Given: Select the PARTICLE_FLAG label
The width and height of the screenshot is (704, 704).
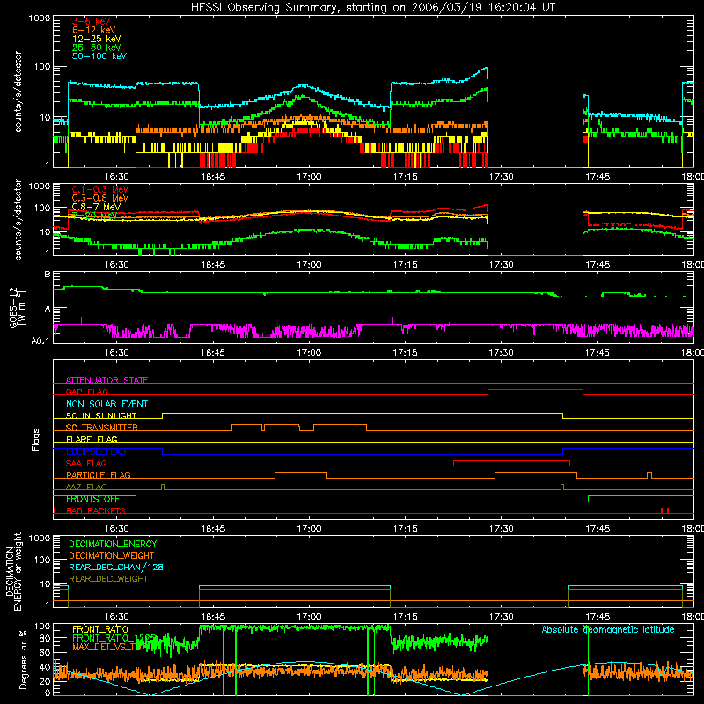Looking at the screenshot, I should [99, 475].
